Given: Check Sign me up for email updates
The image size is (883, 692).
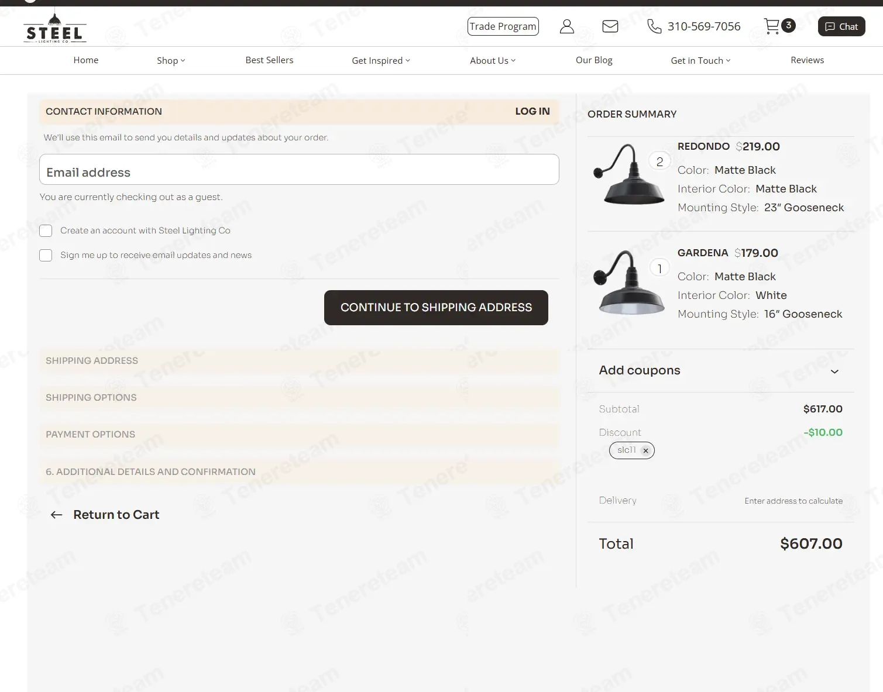Looking at the screenshot, I should 46,255.
